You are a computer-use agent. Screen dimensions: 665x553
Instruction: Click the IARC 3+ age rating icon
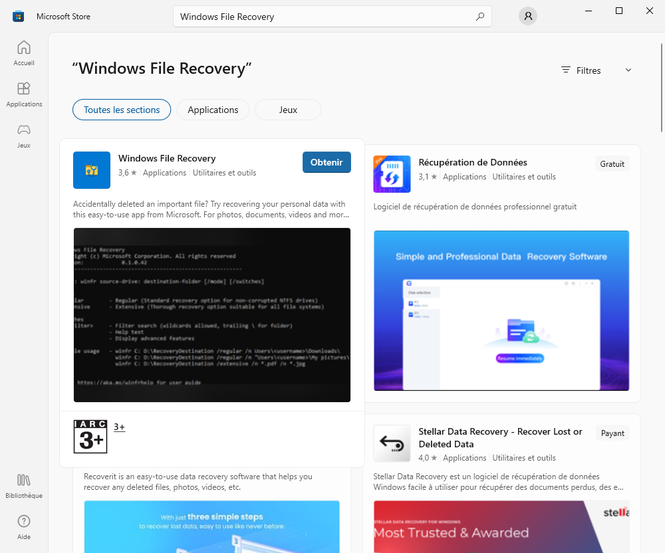pos(90,437)
